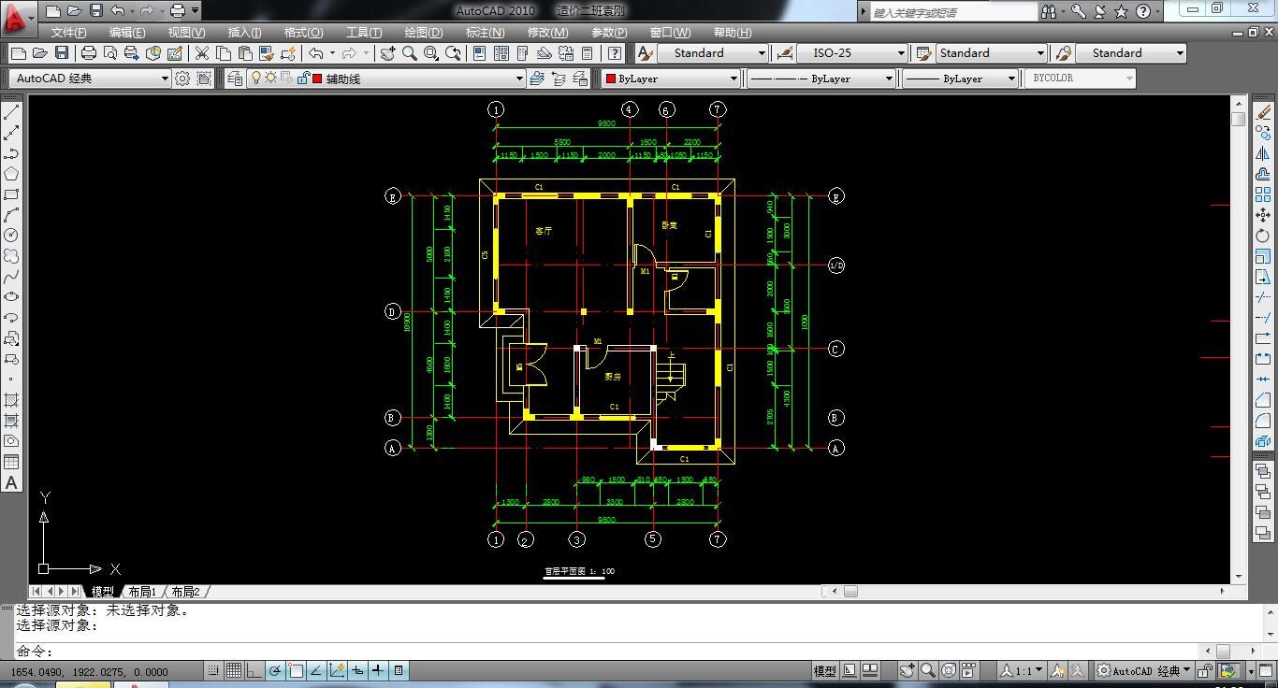This screenshot has height=688, width=1278.
Task: Open the ISO-25 dimension style dropdown
Action: [x=900, y=53]
